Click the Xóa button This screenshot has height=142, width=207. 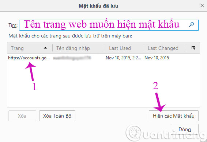[x=22, y=116]
